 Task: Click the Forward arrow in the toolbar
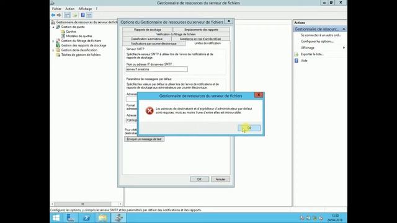59,15
